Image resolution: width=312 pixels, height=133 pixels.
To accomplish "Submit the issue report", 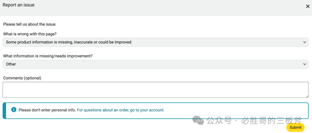I will click(x=295, y=128).
